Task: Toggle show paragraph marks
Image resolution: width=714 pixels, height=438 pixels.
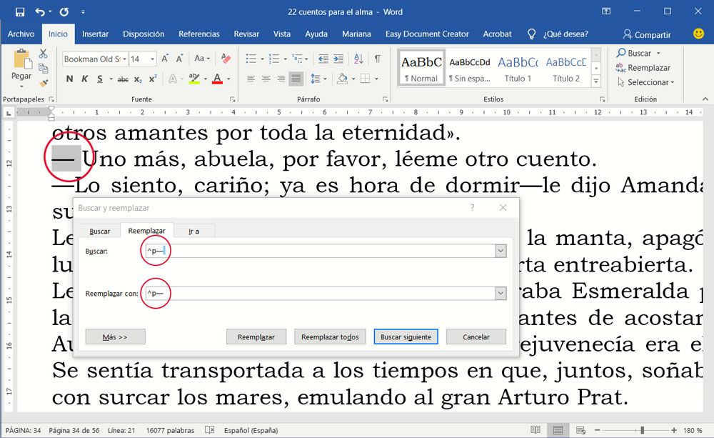Action: pyautogui.click(x=378, y=59)
